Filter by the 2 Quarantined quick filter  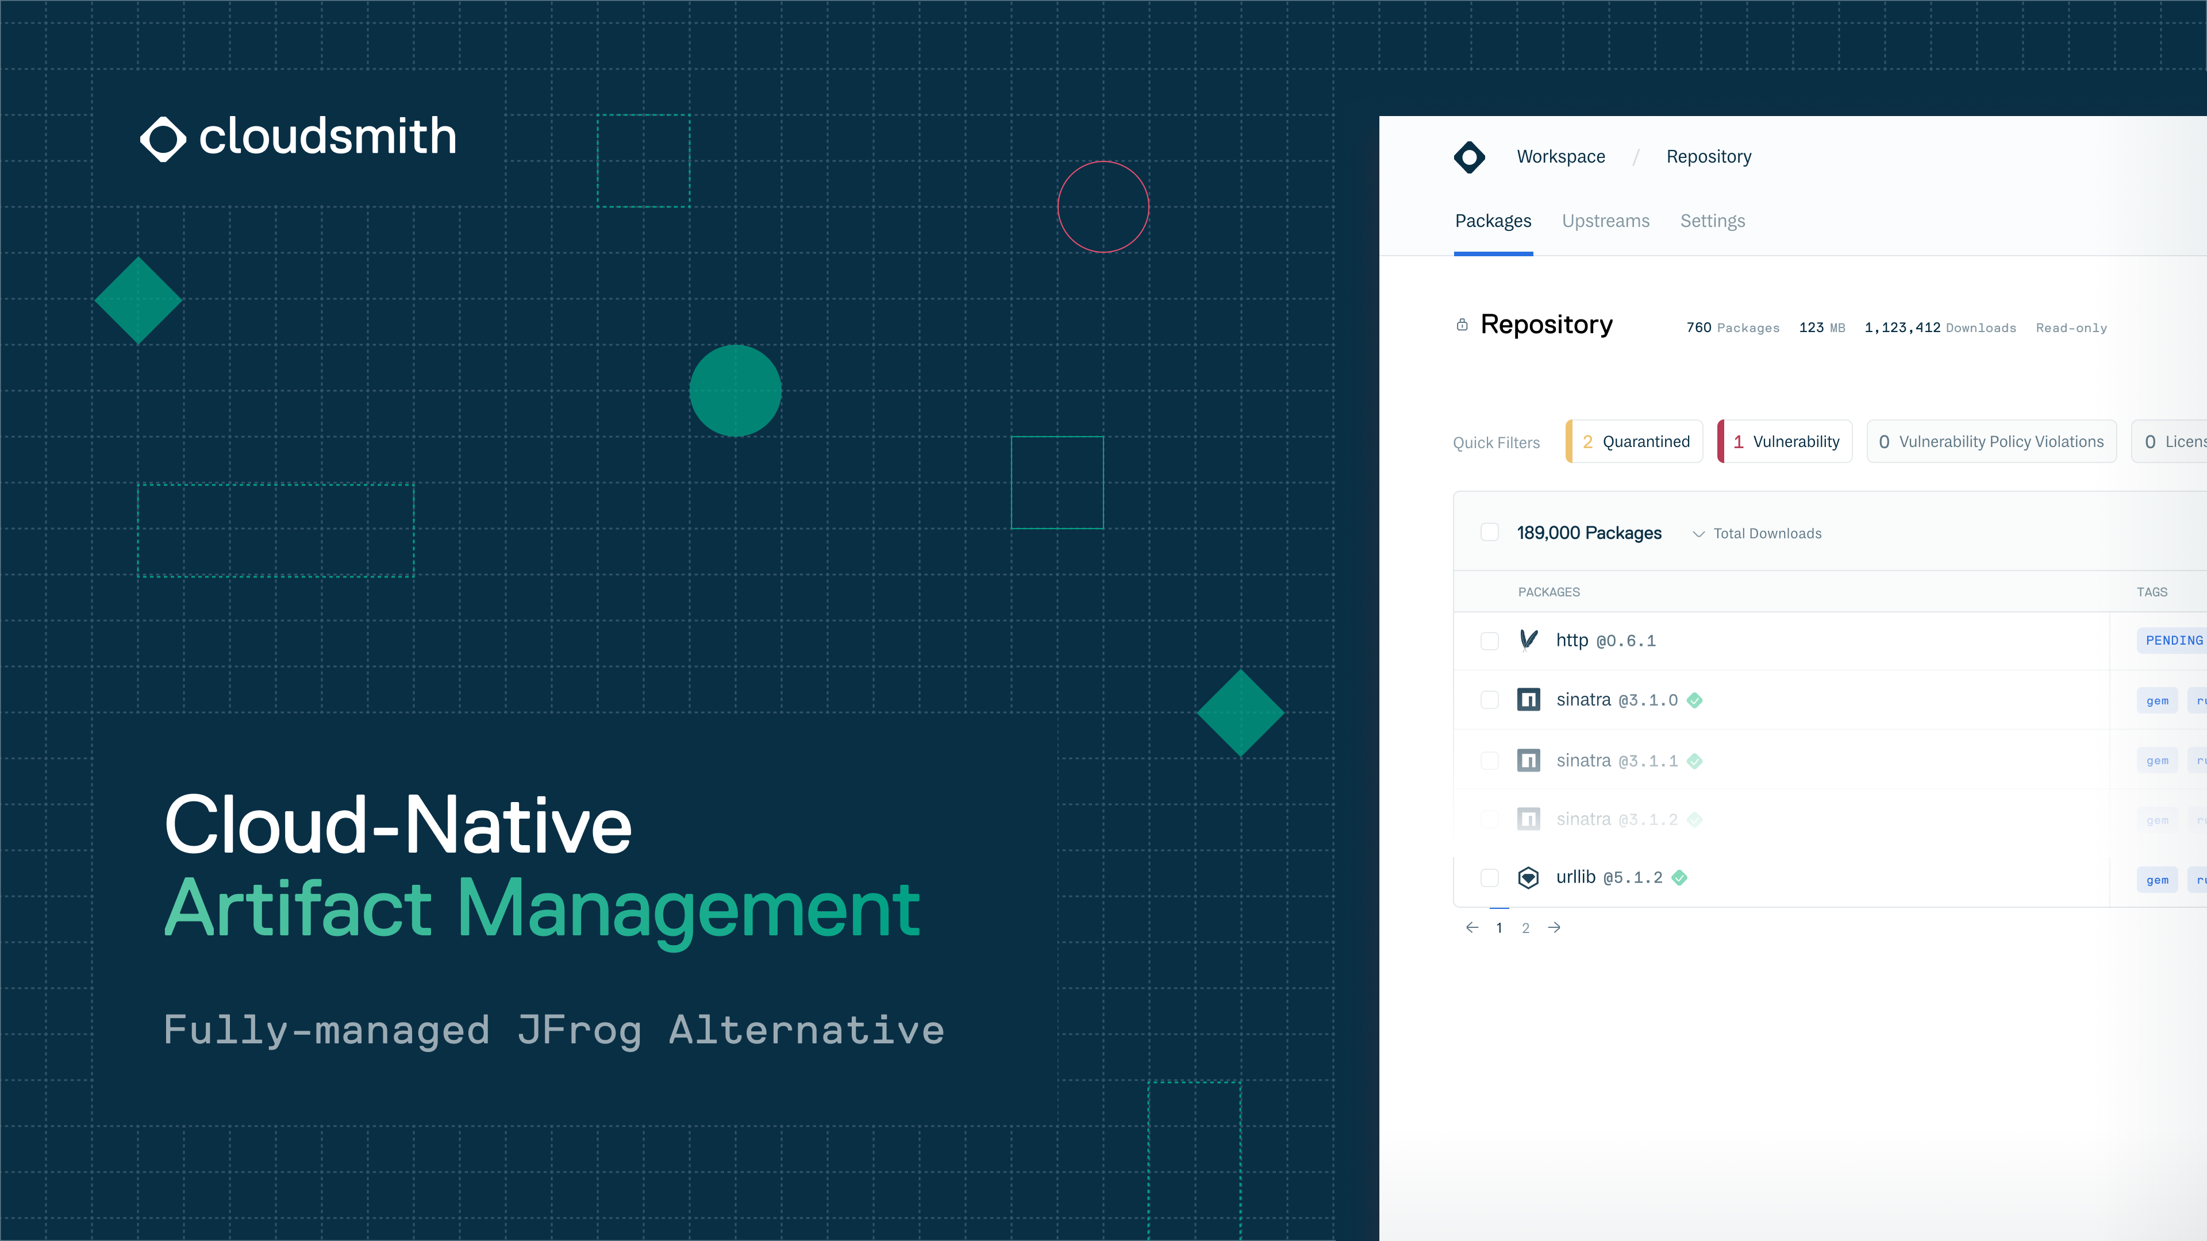click(1635, 442)
